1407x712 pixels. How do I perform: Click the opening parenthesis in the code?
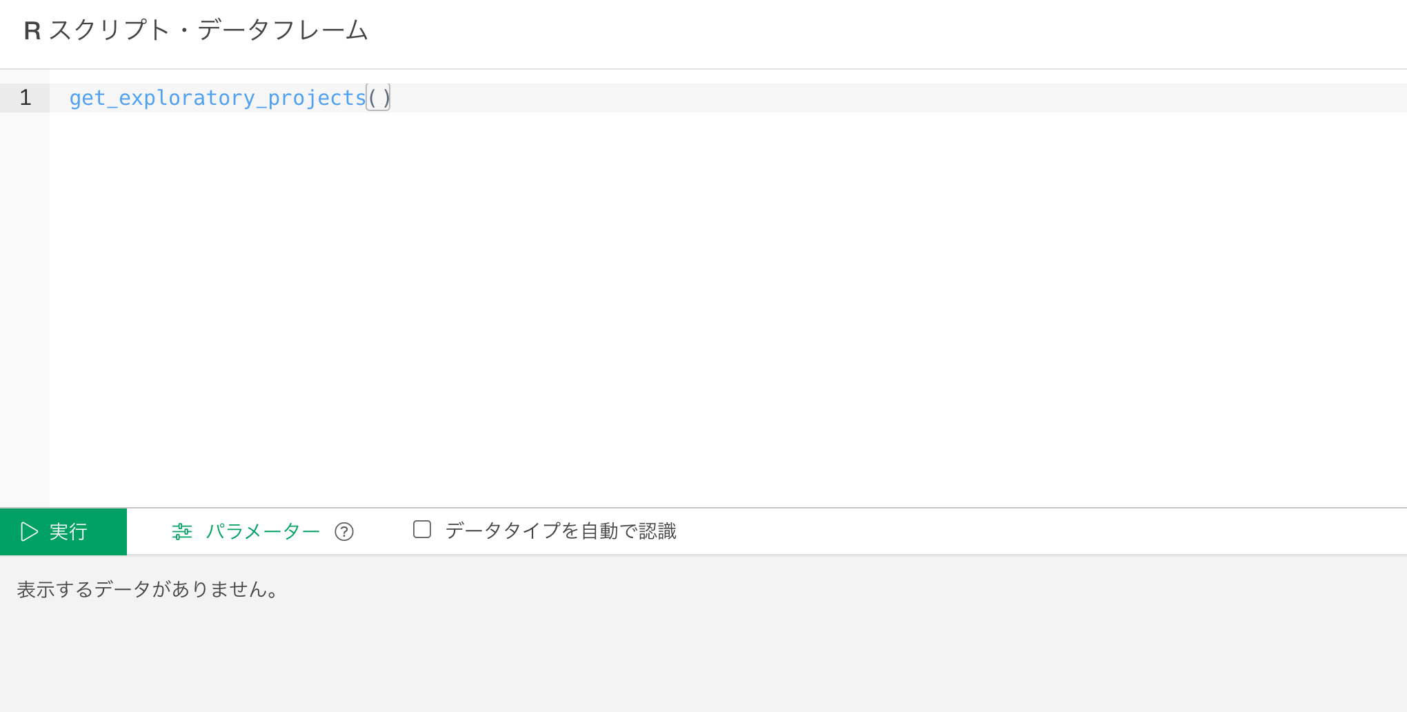point(372,98)
